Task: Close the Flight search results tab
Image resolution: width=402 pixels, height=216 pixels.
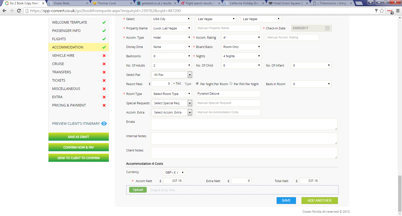Action: pyautogui.click(x=219, y=3)
